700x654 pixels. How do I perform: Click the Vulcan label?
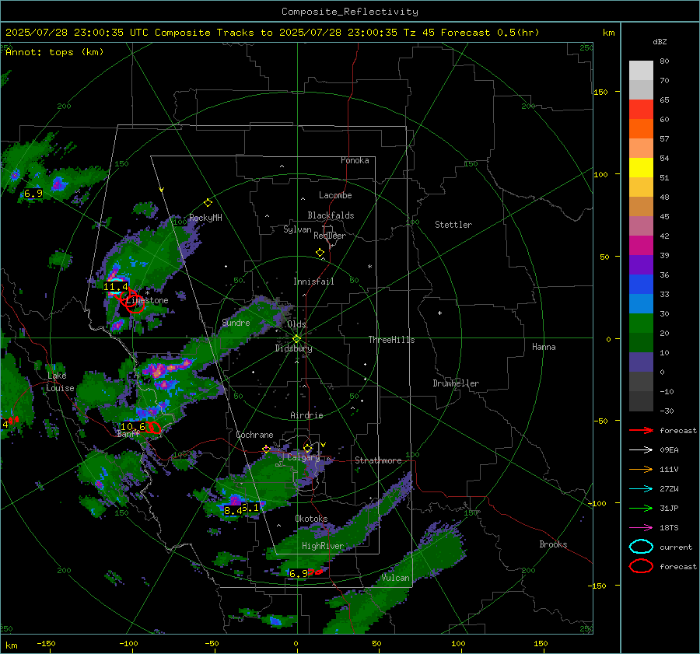396,578
